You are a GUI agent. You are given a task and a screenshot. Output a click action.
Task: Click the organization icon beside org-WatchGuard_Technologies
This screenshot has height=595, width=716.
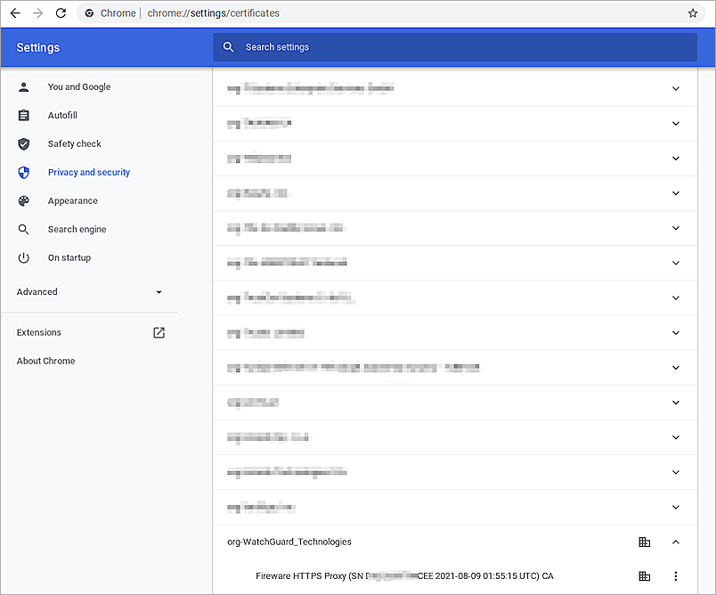pos(642,542)
